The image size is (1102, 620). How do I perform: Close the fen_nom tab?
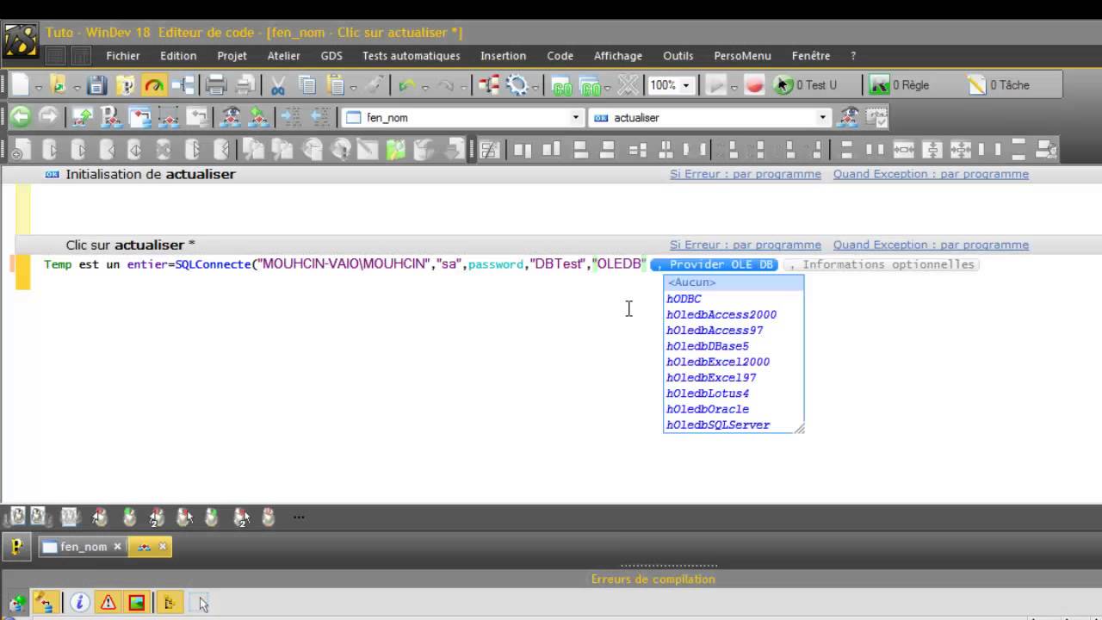tap(116, 547)
